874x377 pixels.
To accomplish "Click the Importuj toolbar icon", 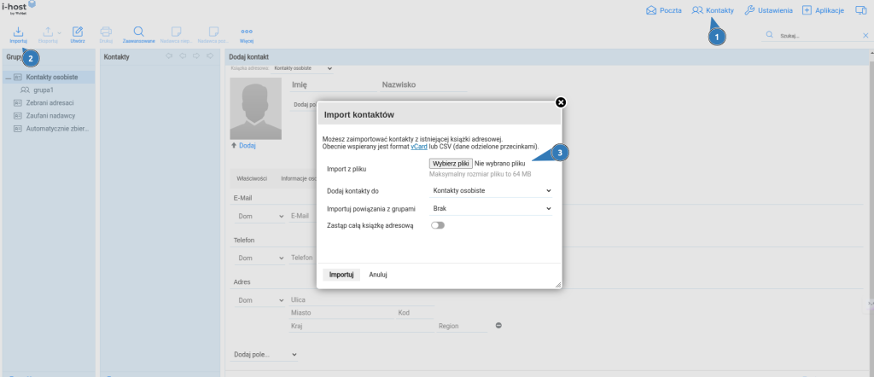I will pos(19,34).
